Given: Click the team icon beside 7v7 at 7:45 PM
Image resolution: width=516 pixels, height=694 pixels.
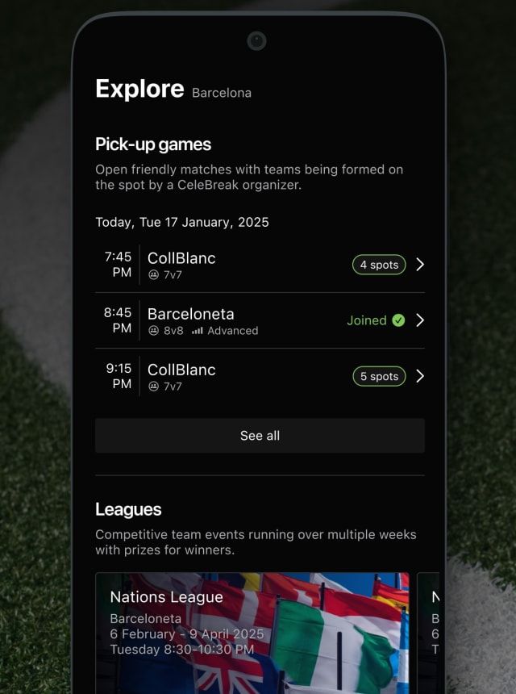Looking at the screenshot, I should coord(153,275).
